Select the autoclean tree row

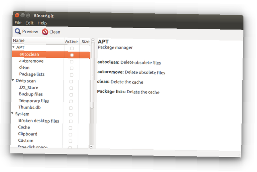click(51, 55)
